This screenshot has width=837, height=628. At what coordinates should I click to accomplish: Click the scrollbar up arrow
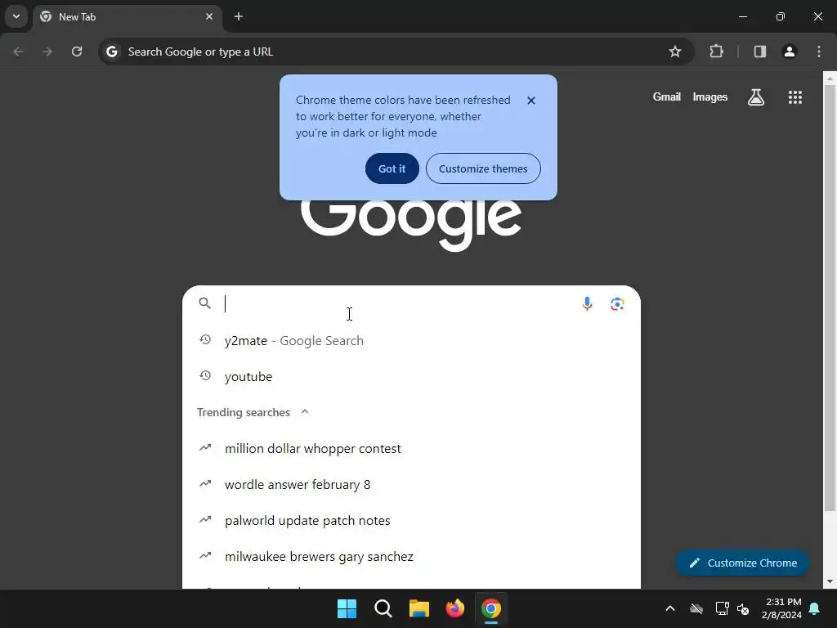830,78
